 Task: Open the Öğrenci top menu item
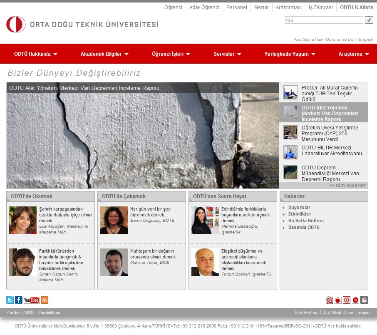pos(173,7)
